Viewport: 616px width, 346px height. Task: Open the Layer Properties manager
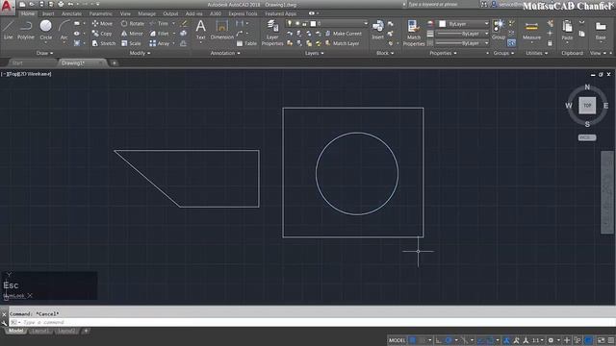click(272, 33)
